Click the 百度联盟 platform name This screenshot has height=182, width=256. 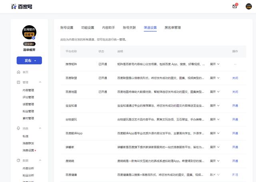point(71,78)
